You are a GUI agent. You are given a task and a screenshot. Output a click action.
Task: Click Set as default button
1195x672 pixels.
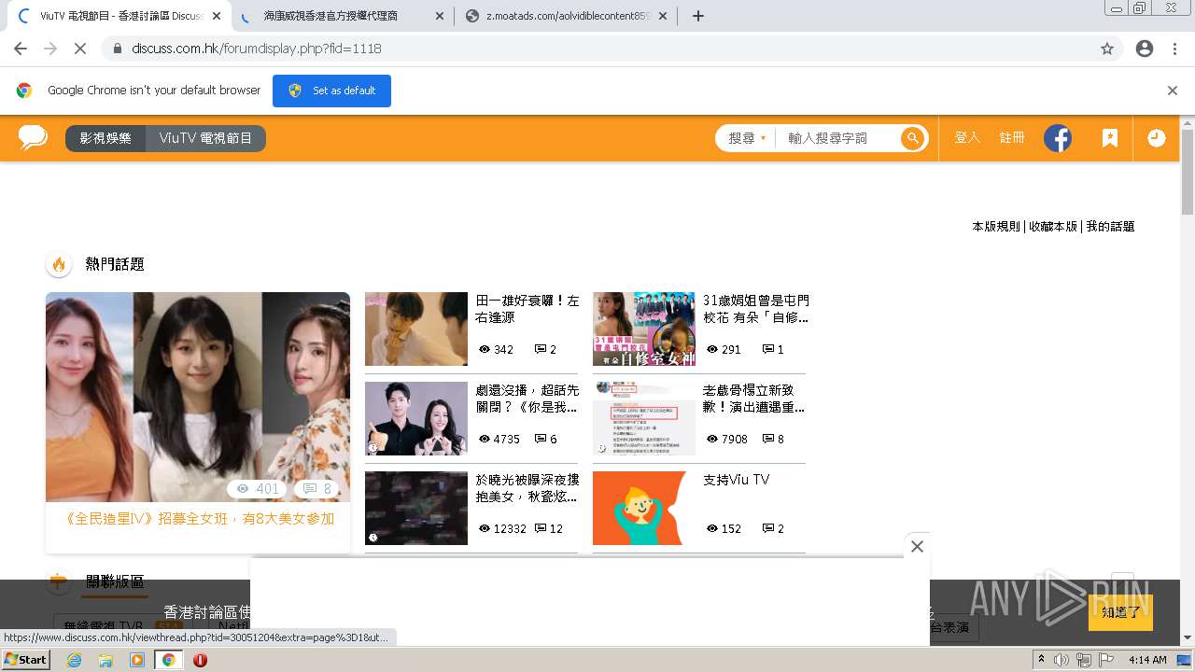click(x=331, y=91)
